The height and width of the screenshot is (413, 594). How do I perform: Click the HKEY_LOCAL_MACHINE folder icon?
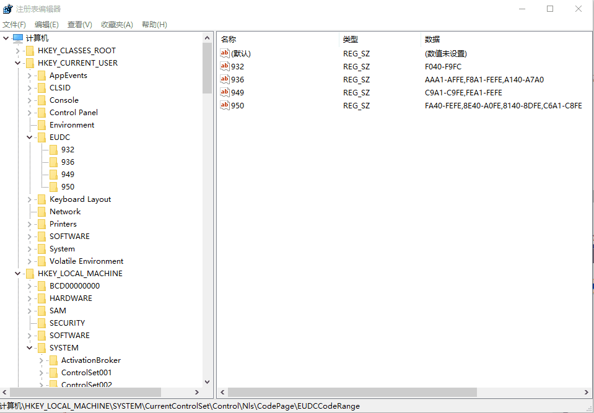(30, 273)
